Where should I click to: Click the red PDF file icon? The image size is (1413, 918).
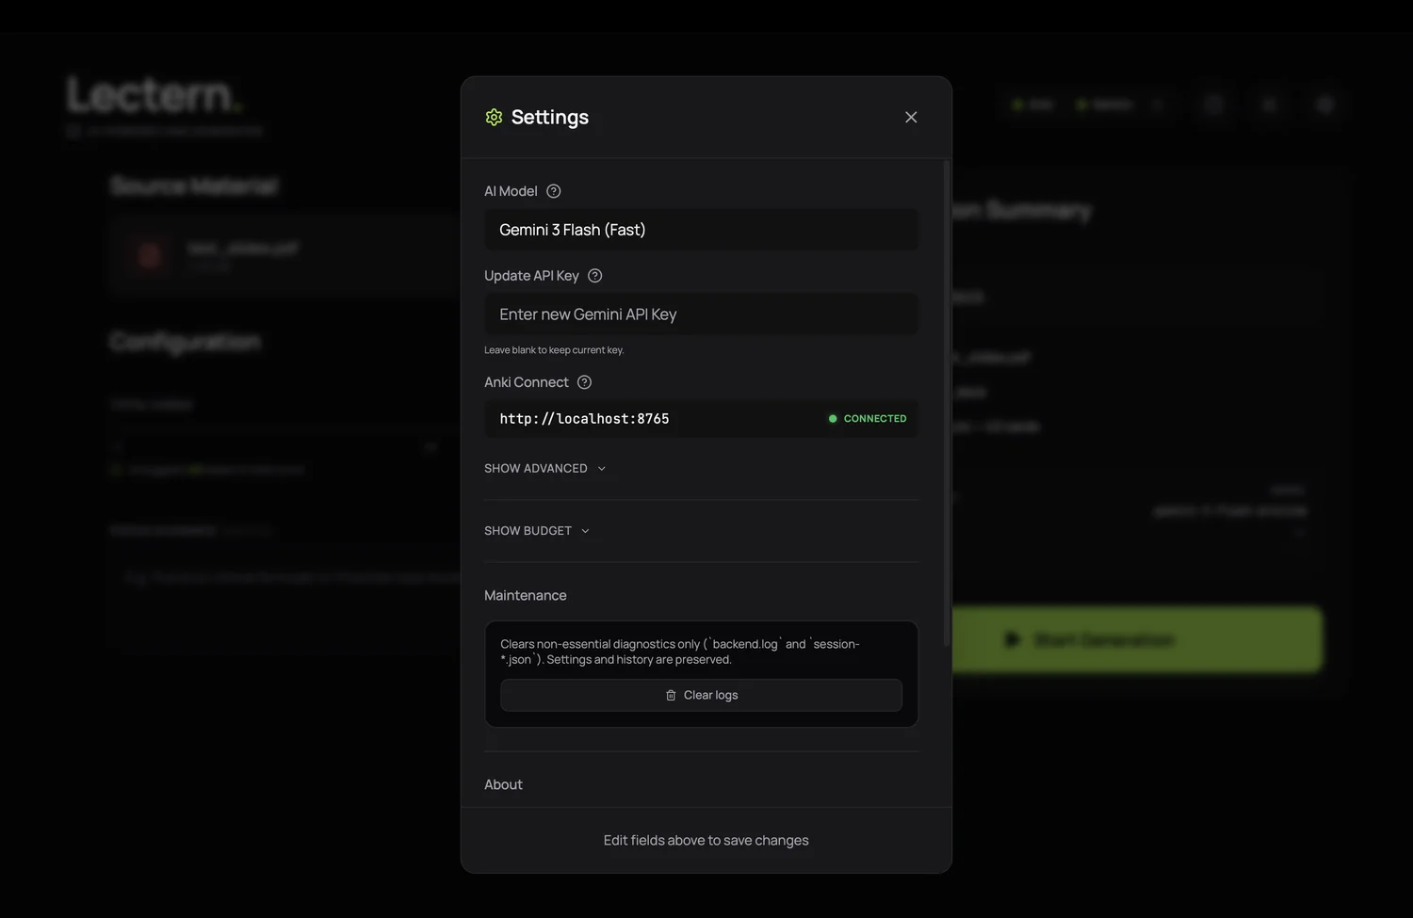pos(149,254)
